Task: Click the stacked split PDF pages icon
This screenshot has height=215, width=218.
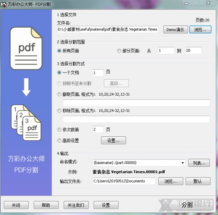Action: pyautogui.click(x=26, y=122)
